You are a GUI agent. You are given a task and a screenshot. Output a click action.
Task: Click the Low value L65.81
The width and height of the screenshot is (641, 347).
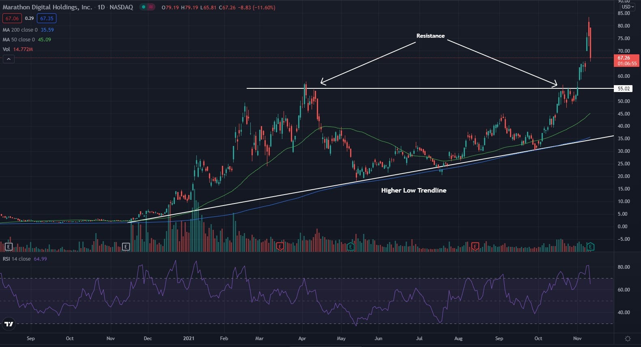(x=209, y=7)
